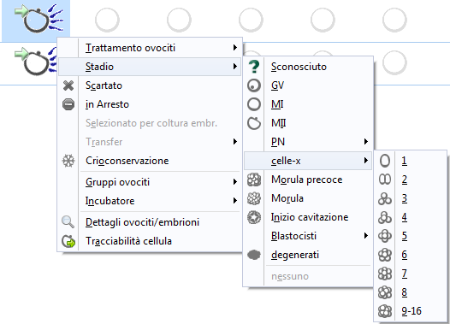Open Tracciabilità cellula
Image resolution: width=450 pixels, height=324 pixels.
150,241
